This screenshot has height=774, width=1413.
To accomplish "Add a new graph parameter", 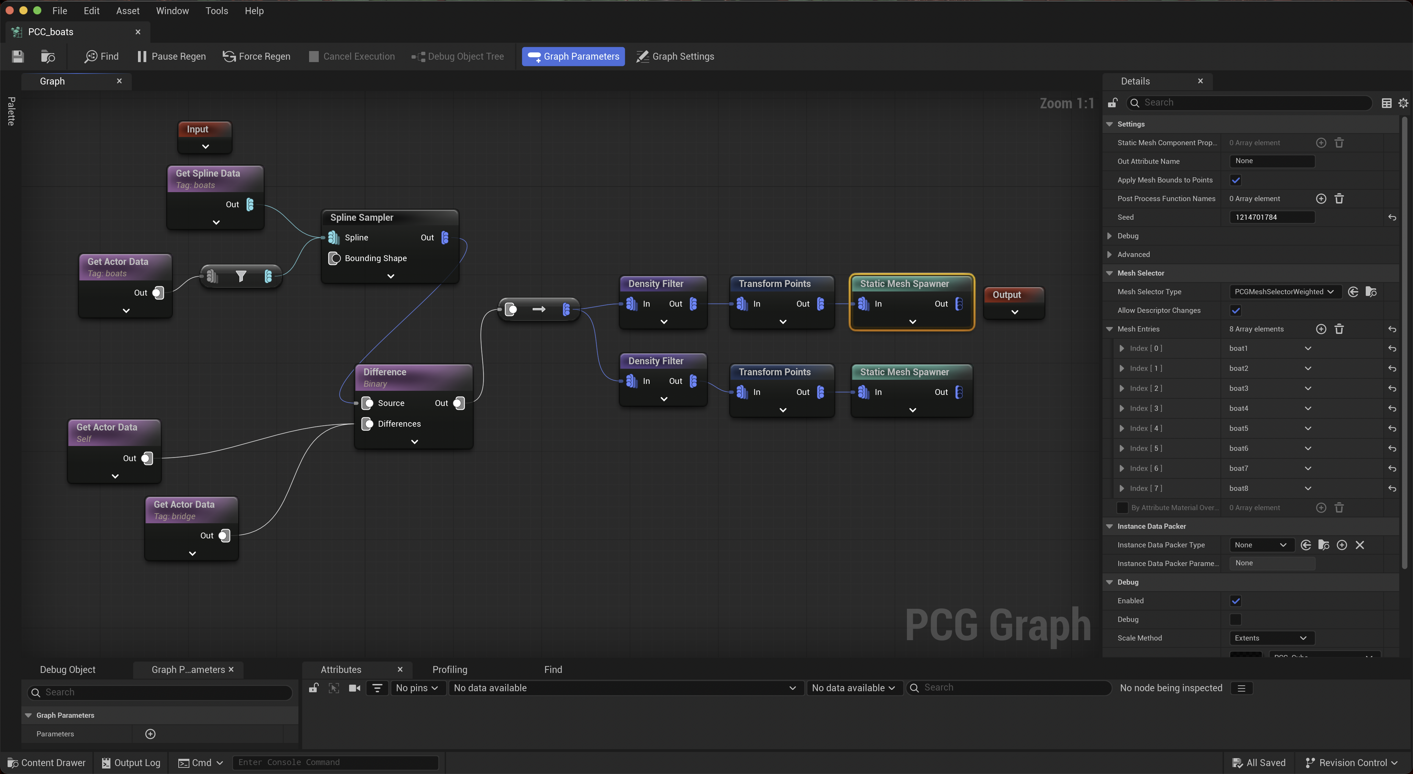I will (x=150, y=734).
